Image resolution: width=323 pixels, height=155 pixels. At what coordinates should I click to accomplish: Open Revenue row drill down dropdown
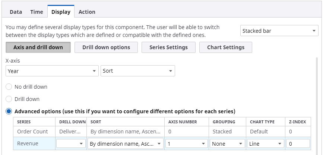coord(71,144)
